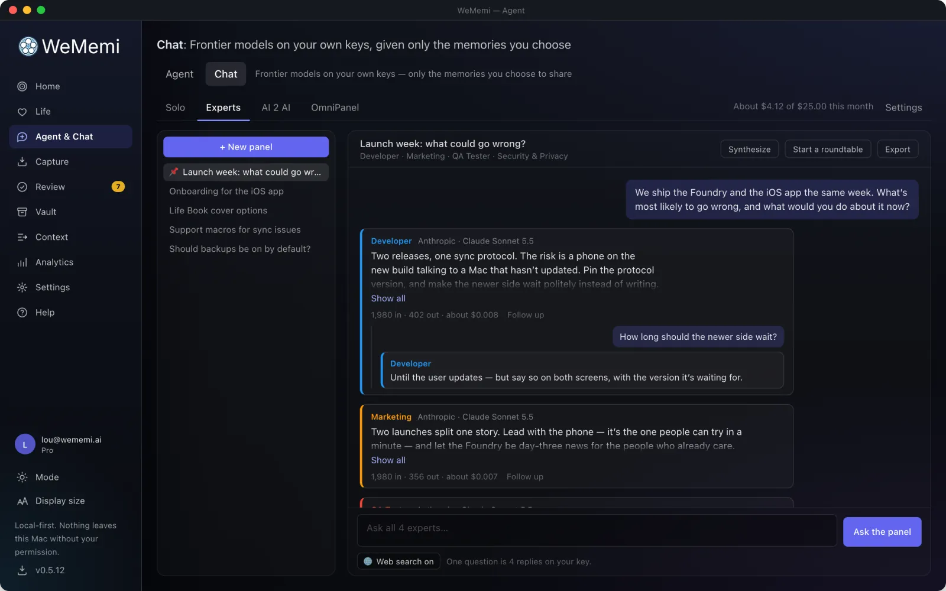The width and height of the screenshot is (946, 591).
Task: Toggle the Web search on button
Action: click(399, 561)
